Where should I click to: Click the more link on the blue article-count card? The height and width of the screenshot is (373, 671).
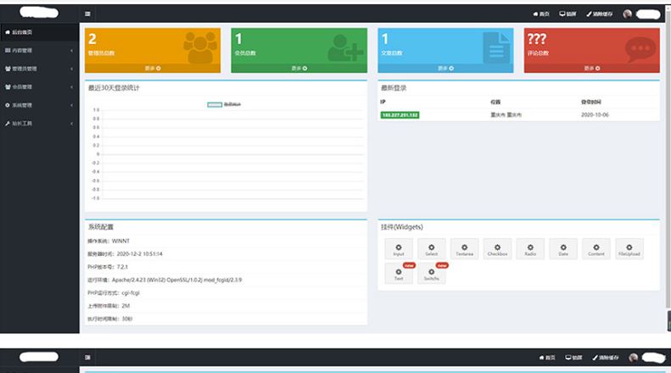pos(445,69)
